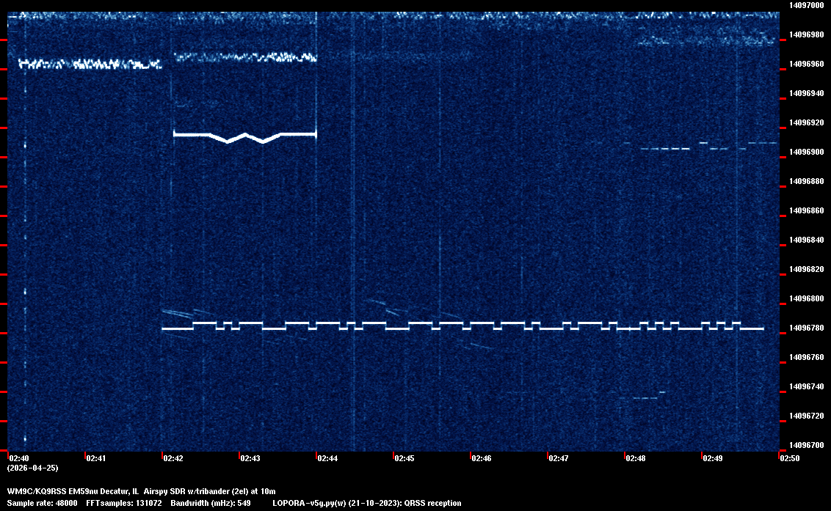Click the WM9C/KQ9RSS station caption

tap(141, 490)
